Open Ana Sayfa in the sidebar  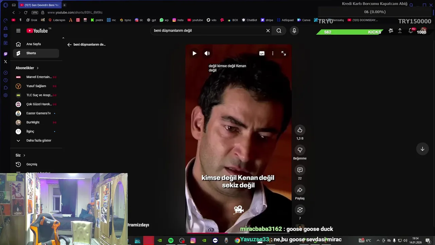click(36, 44)
